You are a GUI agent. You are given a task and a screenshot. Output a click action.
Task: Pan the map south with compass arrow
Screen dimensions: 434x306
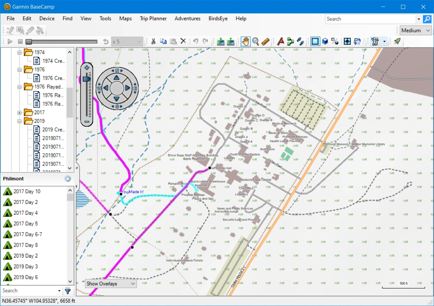coord(117,99)
